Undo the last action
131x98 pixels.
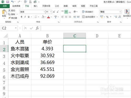[x=13, y=2]
